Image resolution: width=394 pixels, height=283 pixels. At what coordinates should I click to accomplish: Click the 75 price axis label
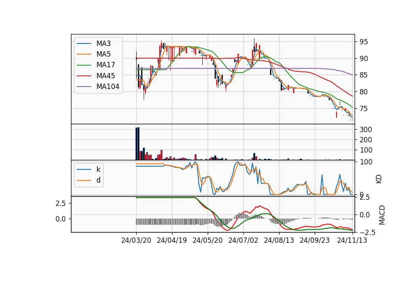364,109
